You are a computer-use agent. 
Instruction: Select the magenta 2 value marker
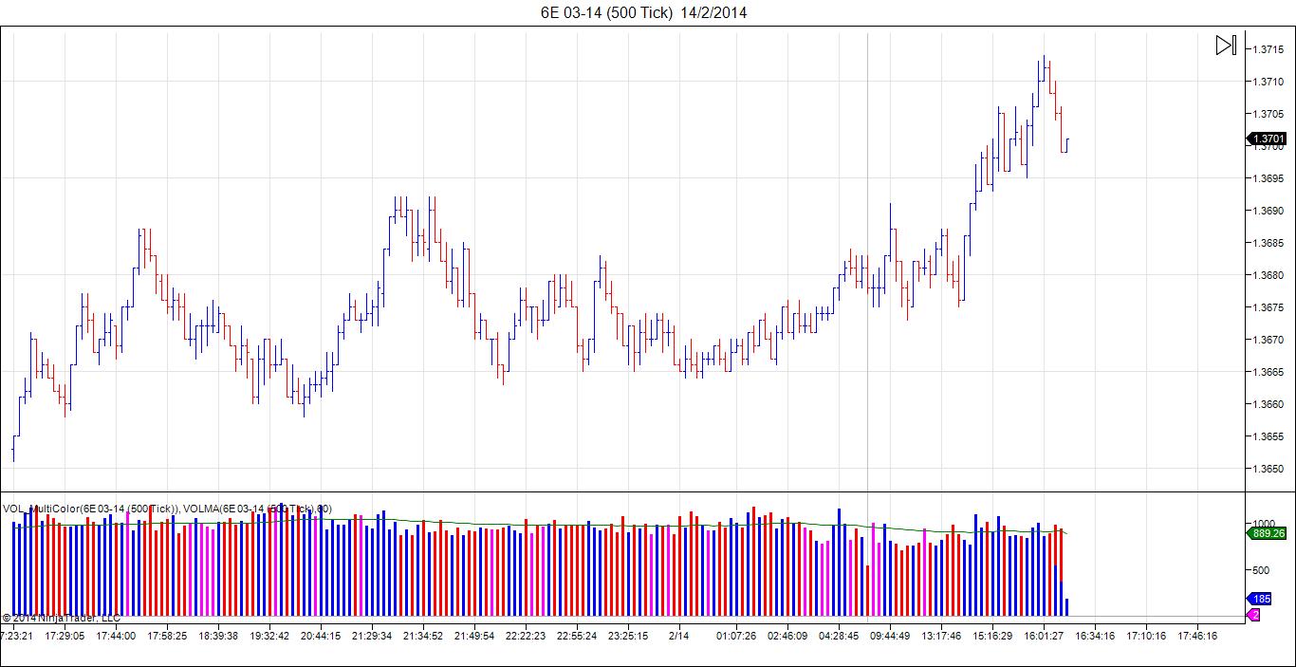pos(1253,615)
